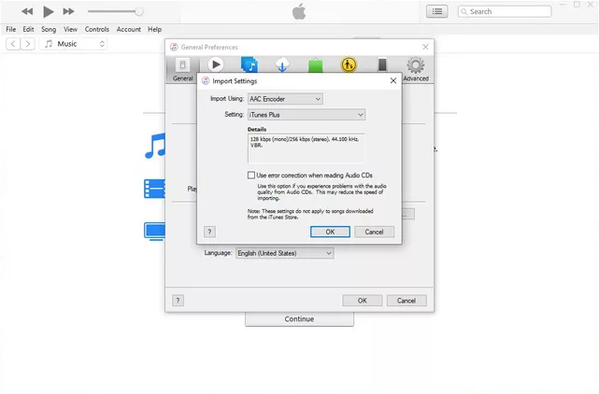Open help in Import Settings dialog
Screen dimensions: 599x394
(x=209, y=232)
